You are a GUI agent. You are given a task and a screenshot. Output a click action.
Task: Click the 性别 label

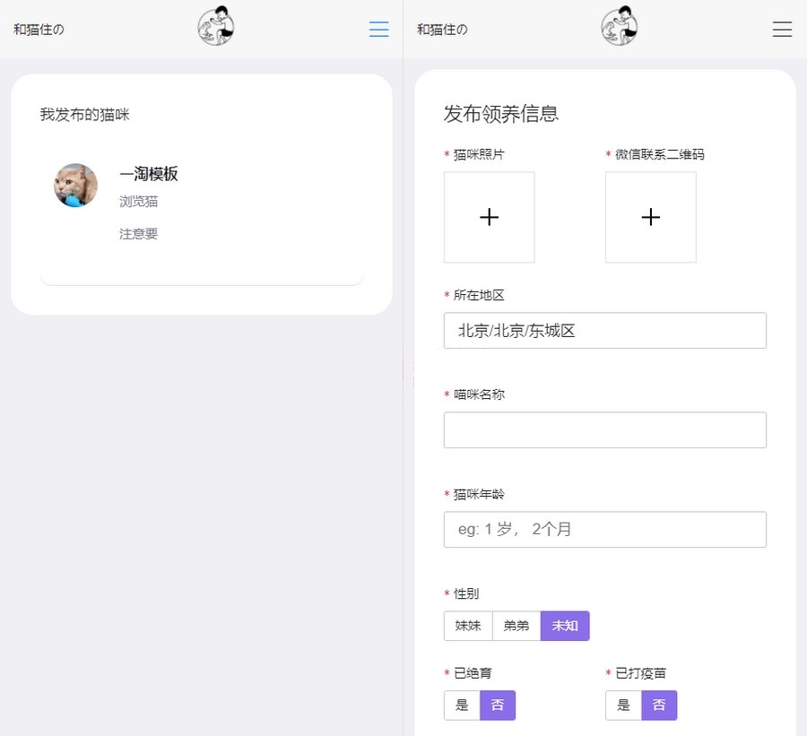[x=466, y=593]
